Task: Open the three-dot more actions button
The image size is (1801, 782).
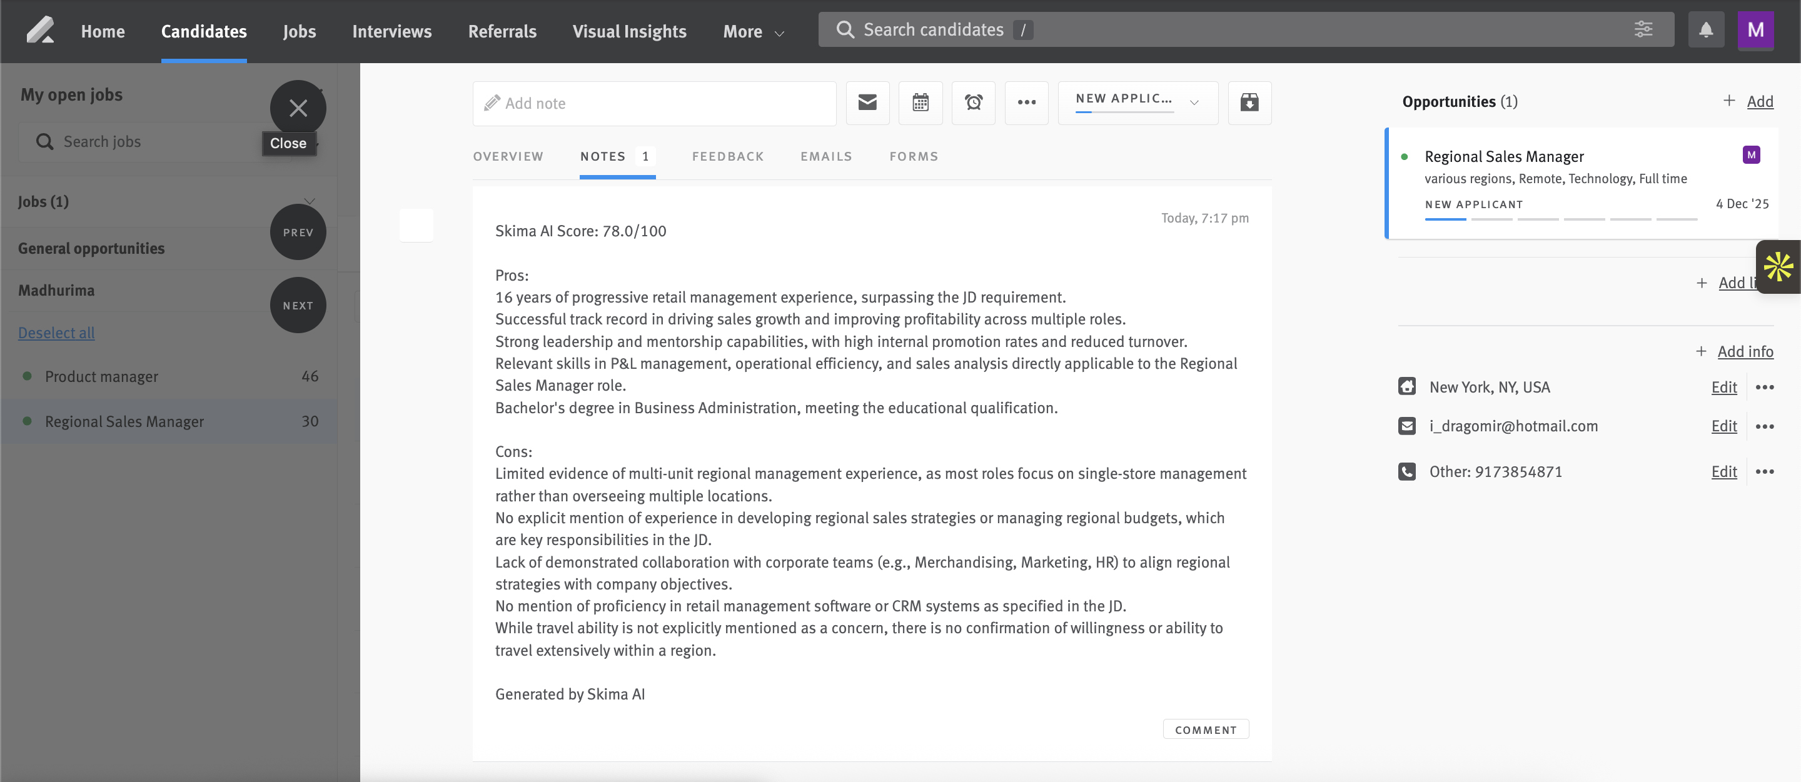Action: pos(1026,103)
